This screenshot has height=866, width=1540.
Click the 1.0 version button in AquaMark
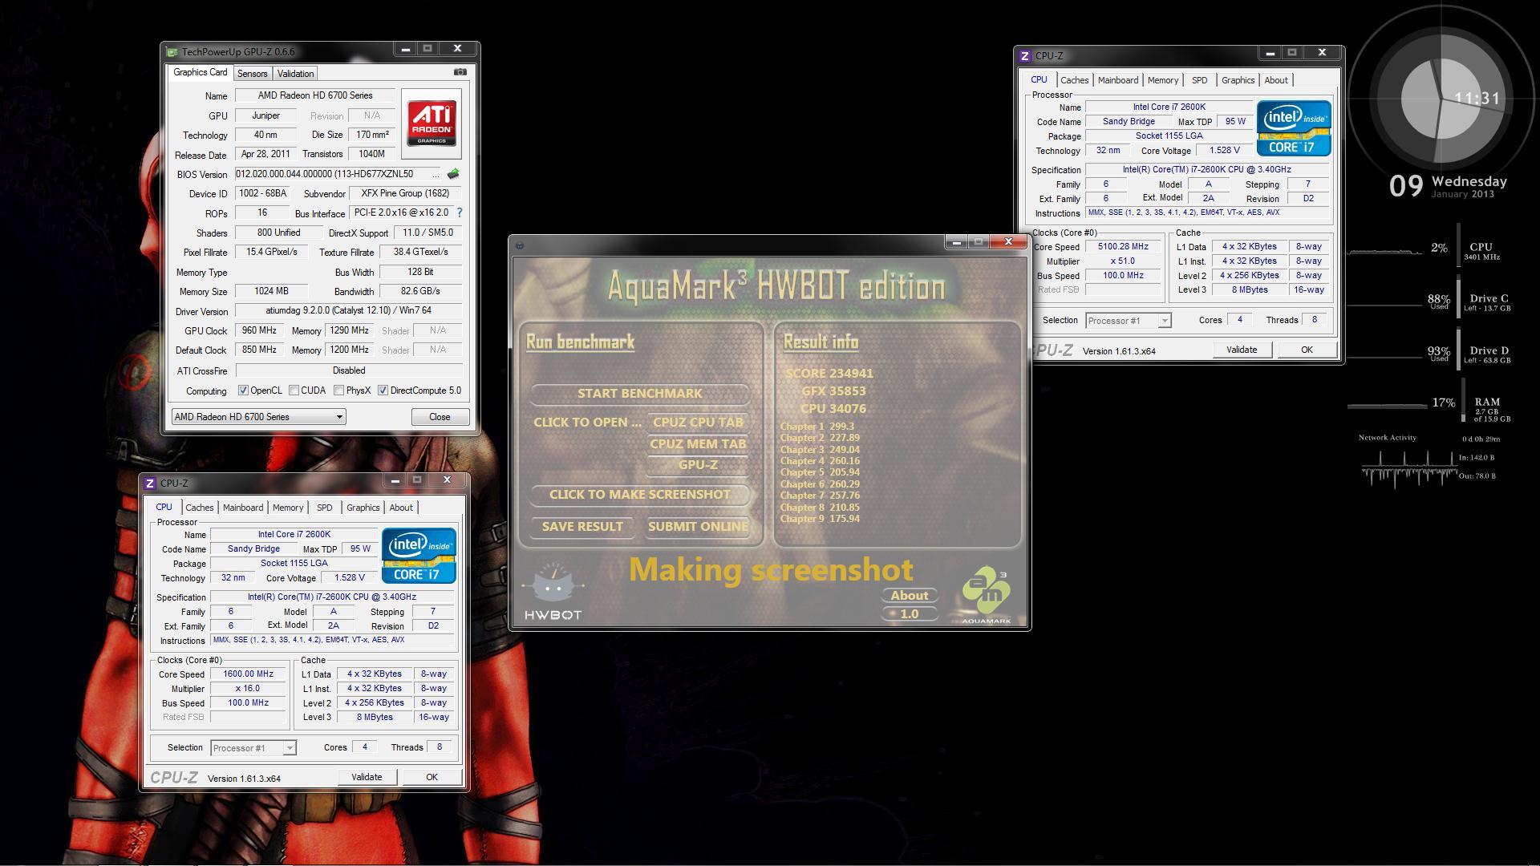point(910,614)
